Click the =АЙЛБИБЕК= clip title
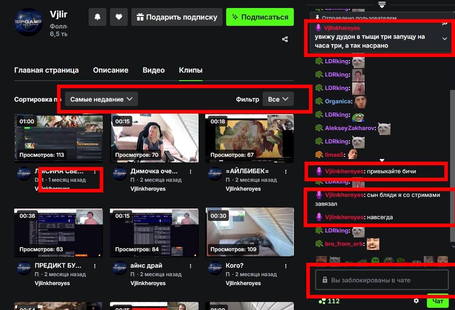 coord(247,171)
